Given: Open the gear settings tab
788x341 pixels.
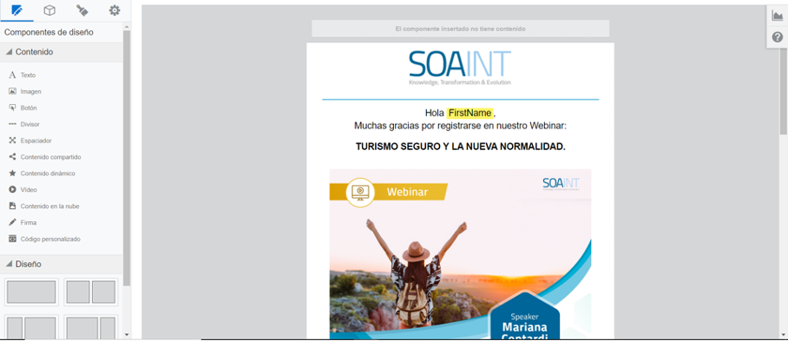Looking at the screenshot, I should [x=115, y=10].
